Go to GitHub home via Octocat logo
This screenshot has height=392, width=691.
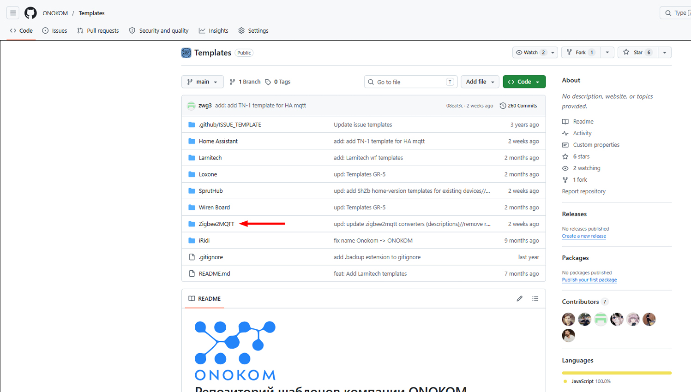coord(30,13)
